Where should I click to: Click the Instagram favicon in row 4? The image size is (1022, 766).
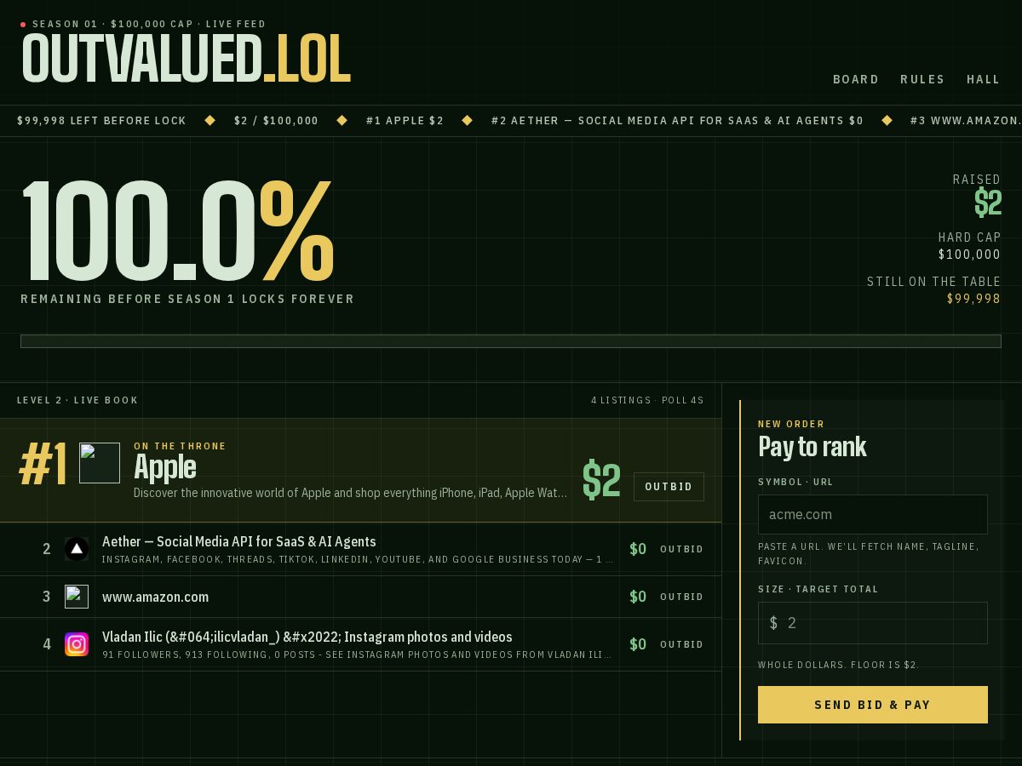(77, 644)
